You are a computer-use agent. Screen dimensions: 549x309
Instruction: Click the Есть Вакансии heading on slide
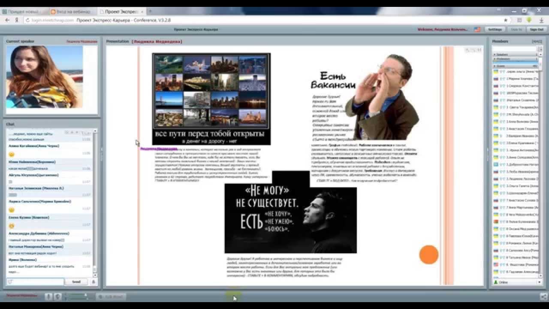point(333,80)
